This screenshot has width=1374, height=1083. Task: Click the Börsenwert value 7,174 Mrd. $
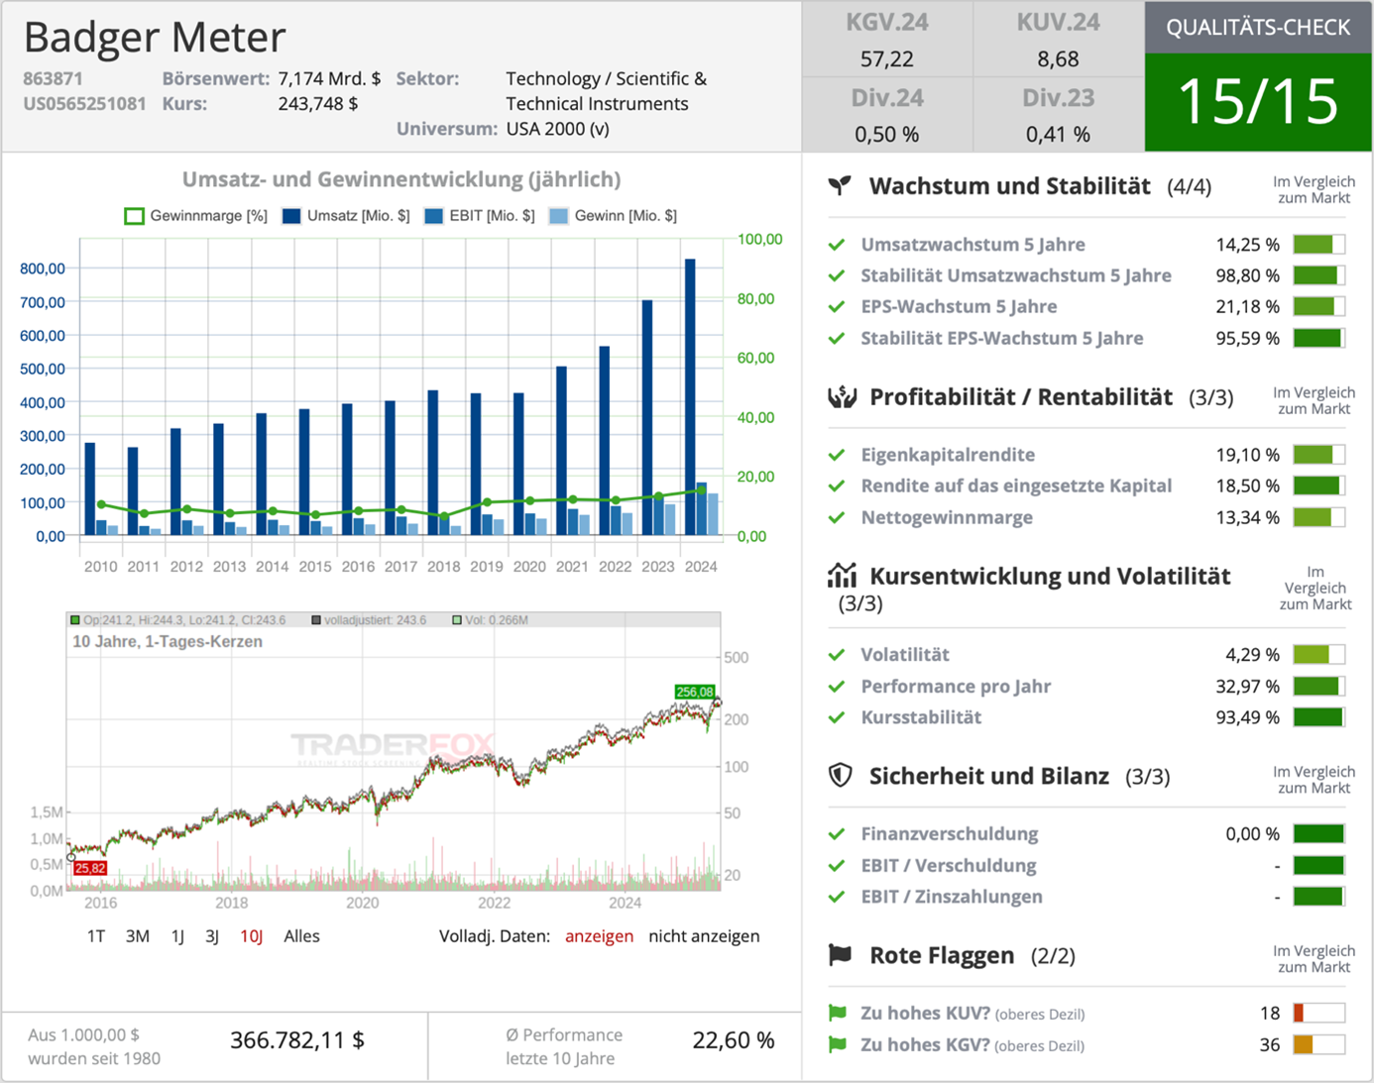[x=329, y=79]
